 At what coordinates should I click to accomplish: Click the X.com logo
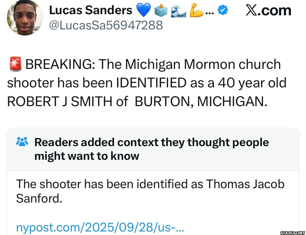click(268, 10)
